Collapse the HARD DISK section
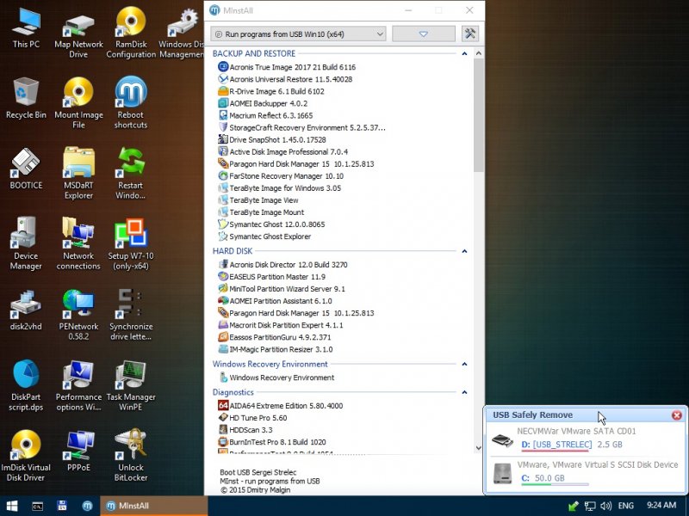This screenshot has width=689, height=516. (x=466, y=251)
